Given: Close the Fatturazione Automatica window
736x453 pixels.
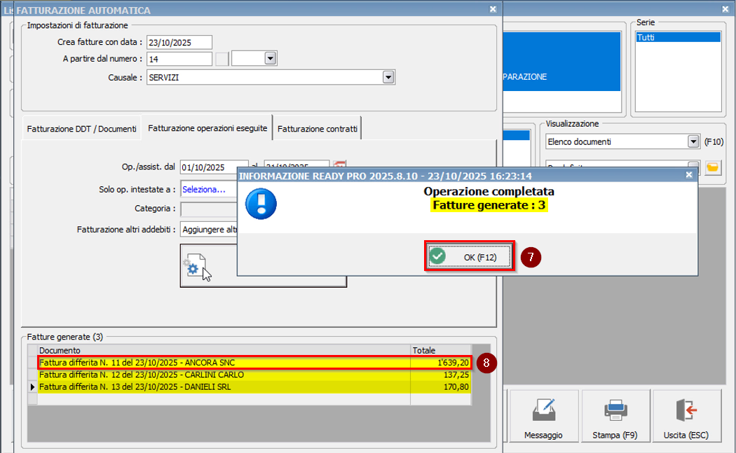Looking at the screenshot, I should tap(493, 10).
